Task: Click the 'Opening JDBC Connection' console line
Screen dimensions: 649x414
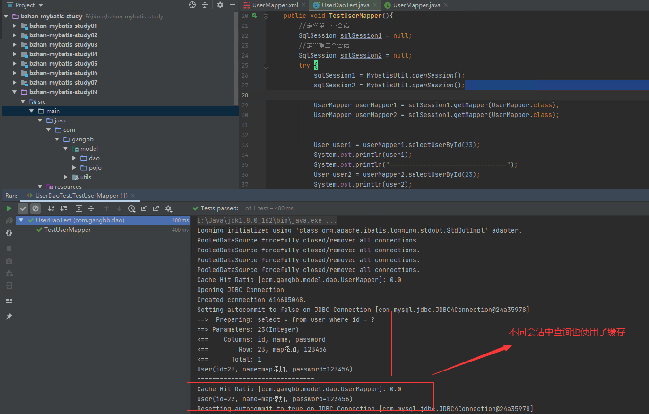Action: click(x=241, y=290)
